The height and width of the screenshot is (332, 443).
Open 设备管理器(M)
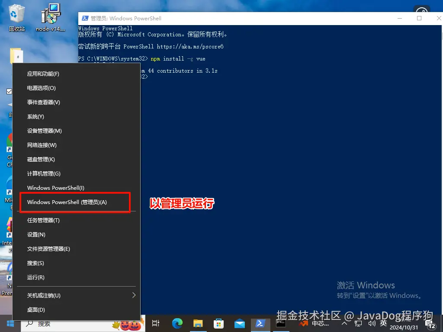pyautogui.click(x=76, y=131)
